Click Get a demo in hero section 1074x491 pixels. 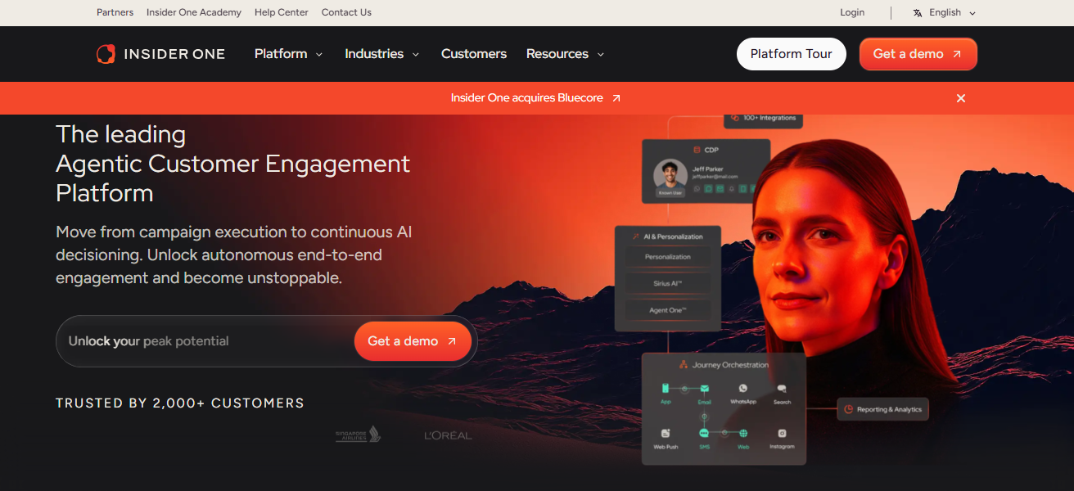(413, 341)
